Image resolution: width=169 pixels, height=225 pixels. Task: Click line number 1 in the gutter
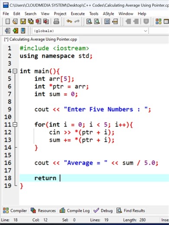10,48
